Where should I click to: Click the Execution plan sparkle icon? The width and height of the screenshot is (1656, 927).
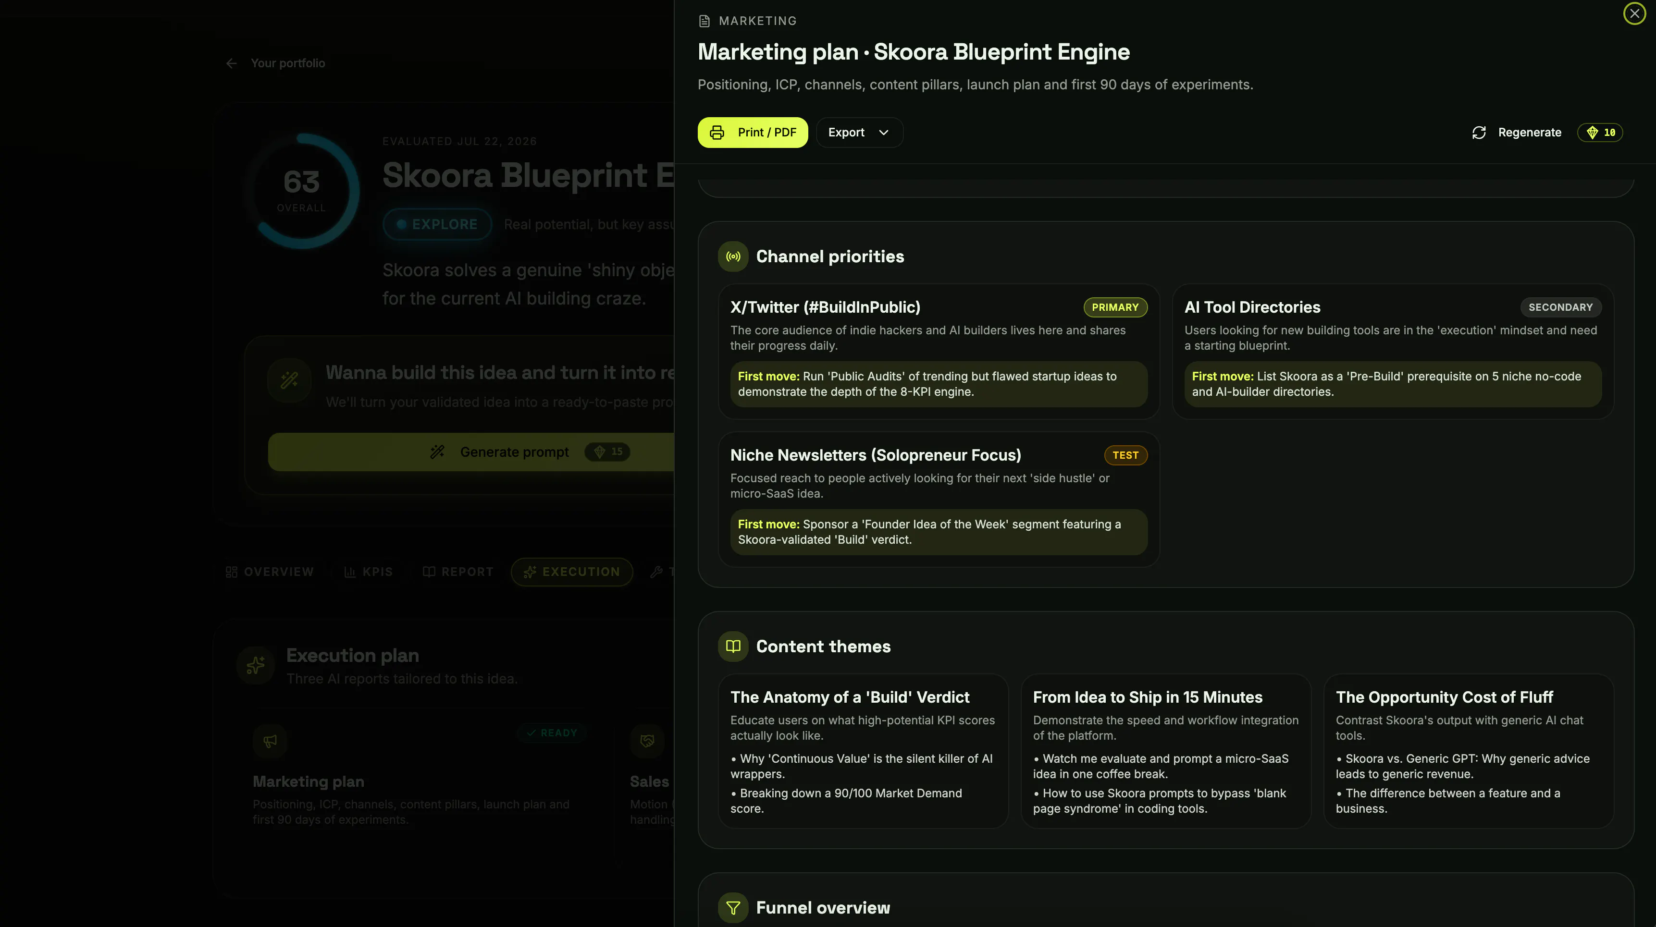(x=256, y=665)
